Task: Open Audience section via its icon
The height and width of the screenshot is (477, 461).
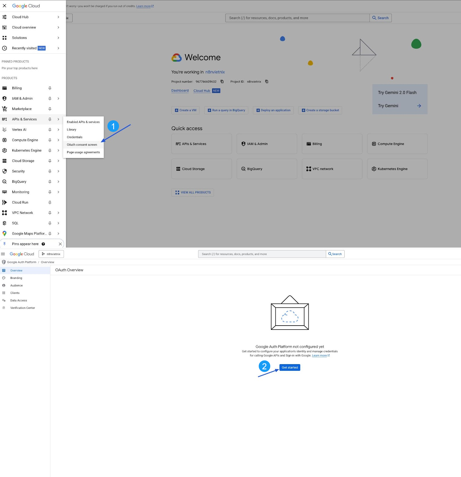Action: [x=4, y=286]
